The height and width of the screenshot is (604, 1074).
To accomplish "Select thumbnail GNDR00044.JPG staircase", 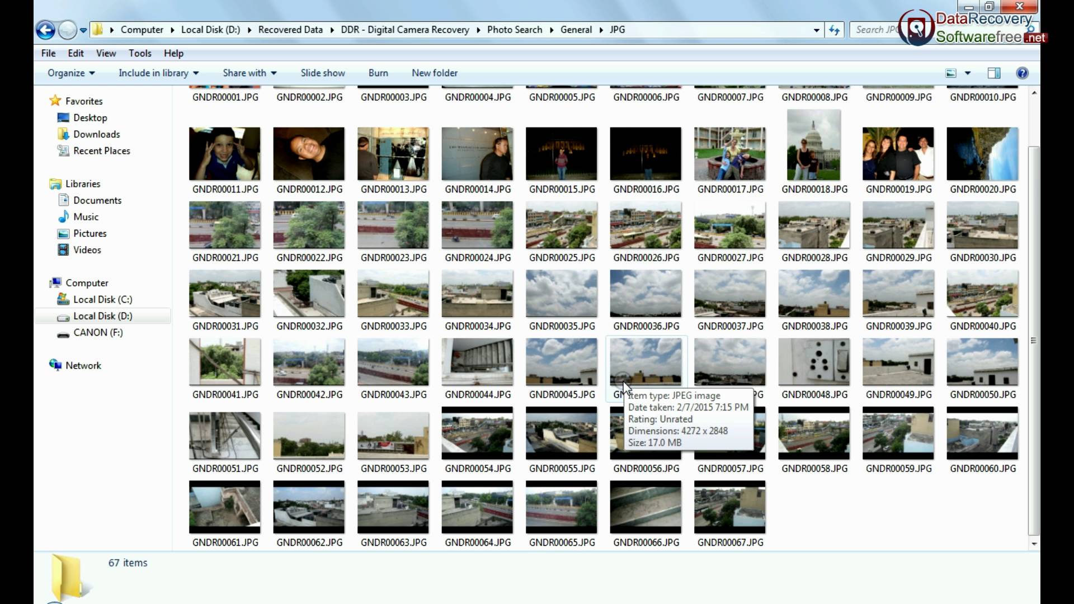I will point(477,362).
